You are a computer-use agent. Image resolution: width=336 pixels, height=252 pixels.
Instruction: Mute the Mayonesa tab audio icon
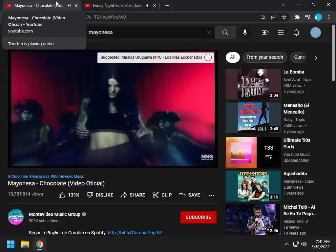69,6
